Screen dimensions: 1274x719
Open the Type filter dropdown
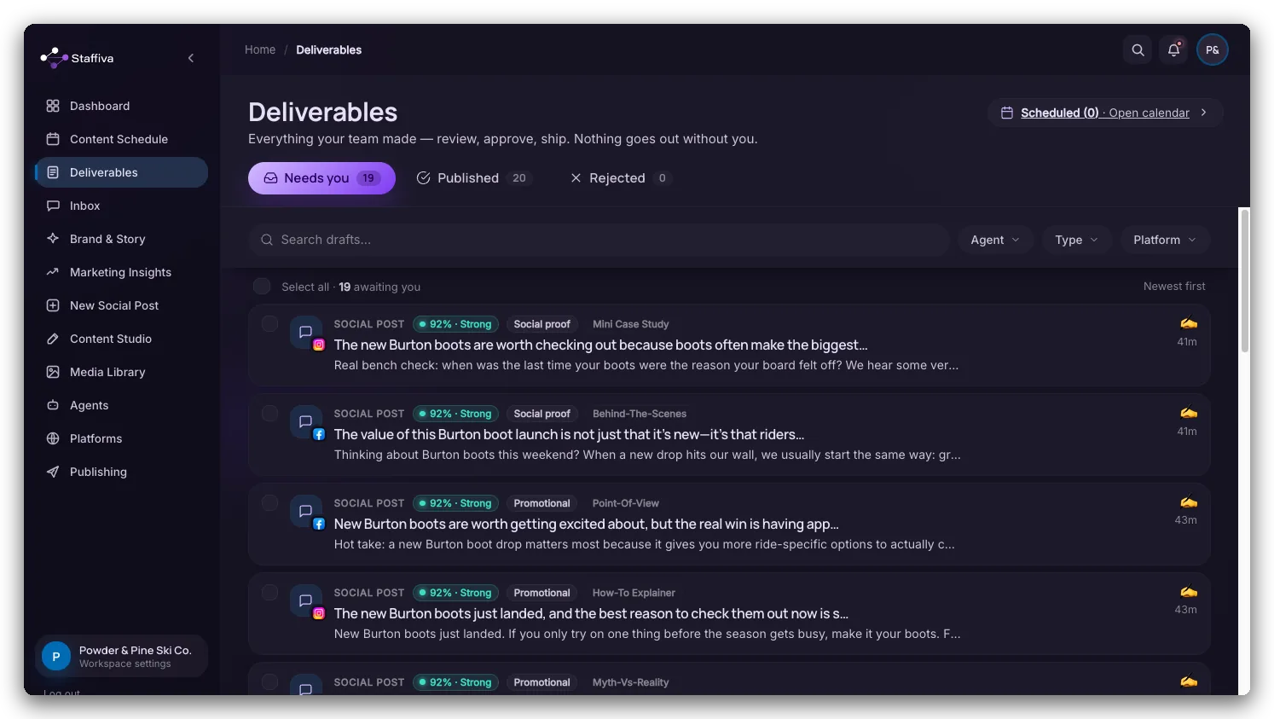click(x=1076, y=240)
